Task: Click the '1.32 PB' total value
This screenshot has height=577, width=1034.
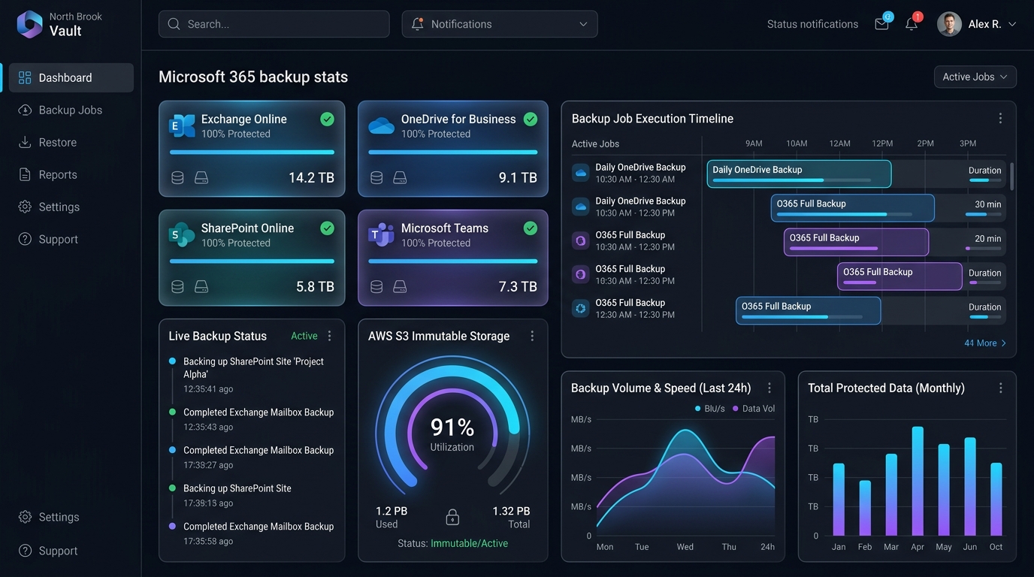Action: 511,511
